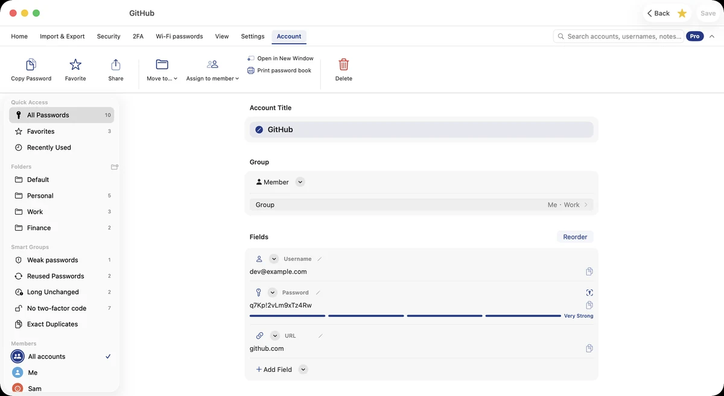
Task: Click the Add Field button
Action: pyautogui.click(x=274, y=369)
